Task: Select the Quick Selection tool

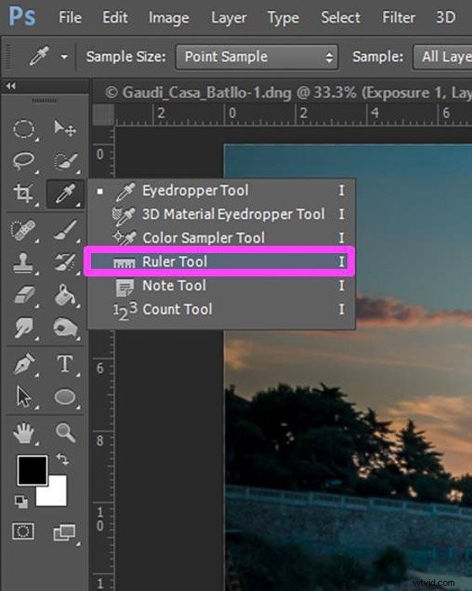Action: [x=66, y=162]
